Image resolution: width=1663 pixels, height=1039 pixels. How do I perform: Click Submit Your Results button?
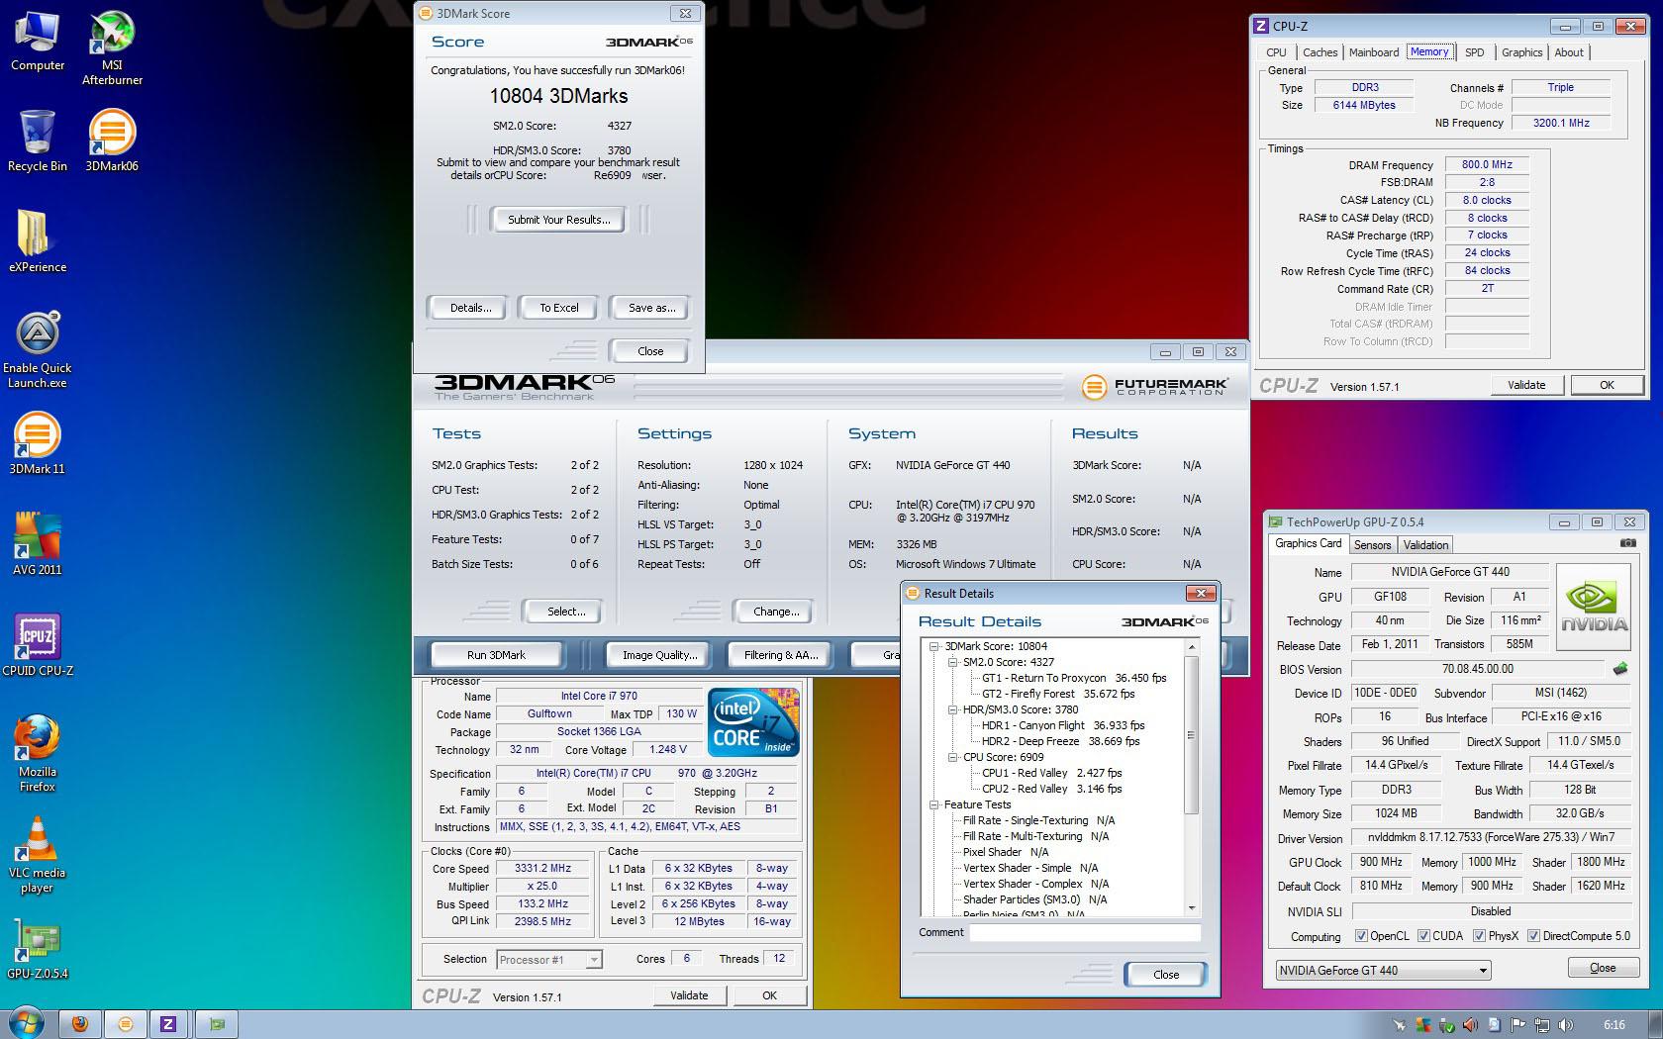tap(559, 220)
